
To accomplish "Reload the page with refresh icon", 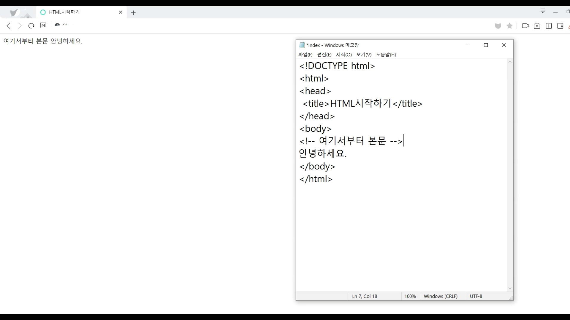I will (x=31, y=26).
